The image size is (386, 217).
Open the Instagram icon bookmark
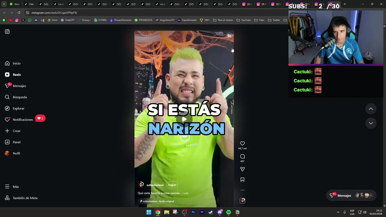coord(17,20)
